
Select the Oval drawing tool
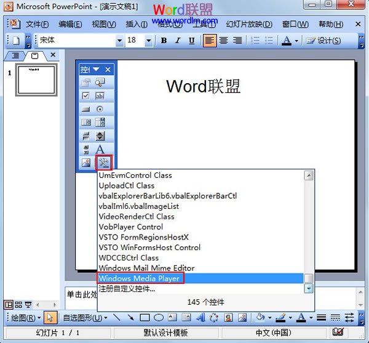tap(159, 318)
